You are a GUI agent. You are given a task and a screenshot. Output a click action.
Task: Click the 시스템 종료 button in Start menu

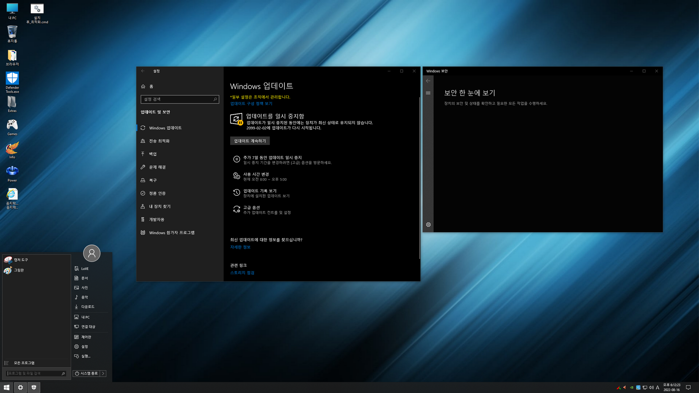[87, 374]
